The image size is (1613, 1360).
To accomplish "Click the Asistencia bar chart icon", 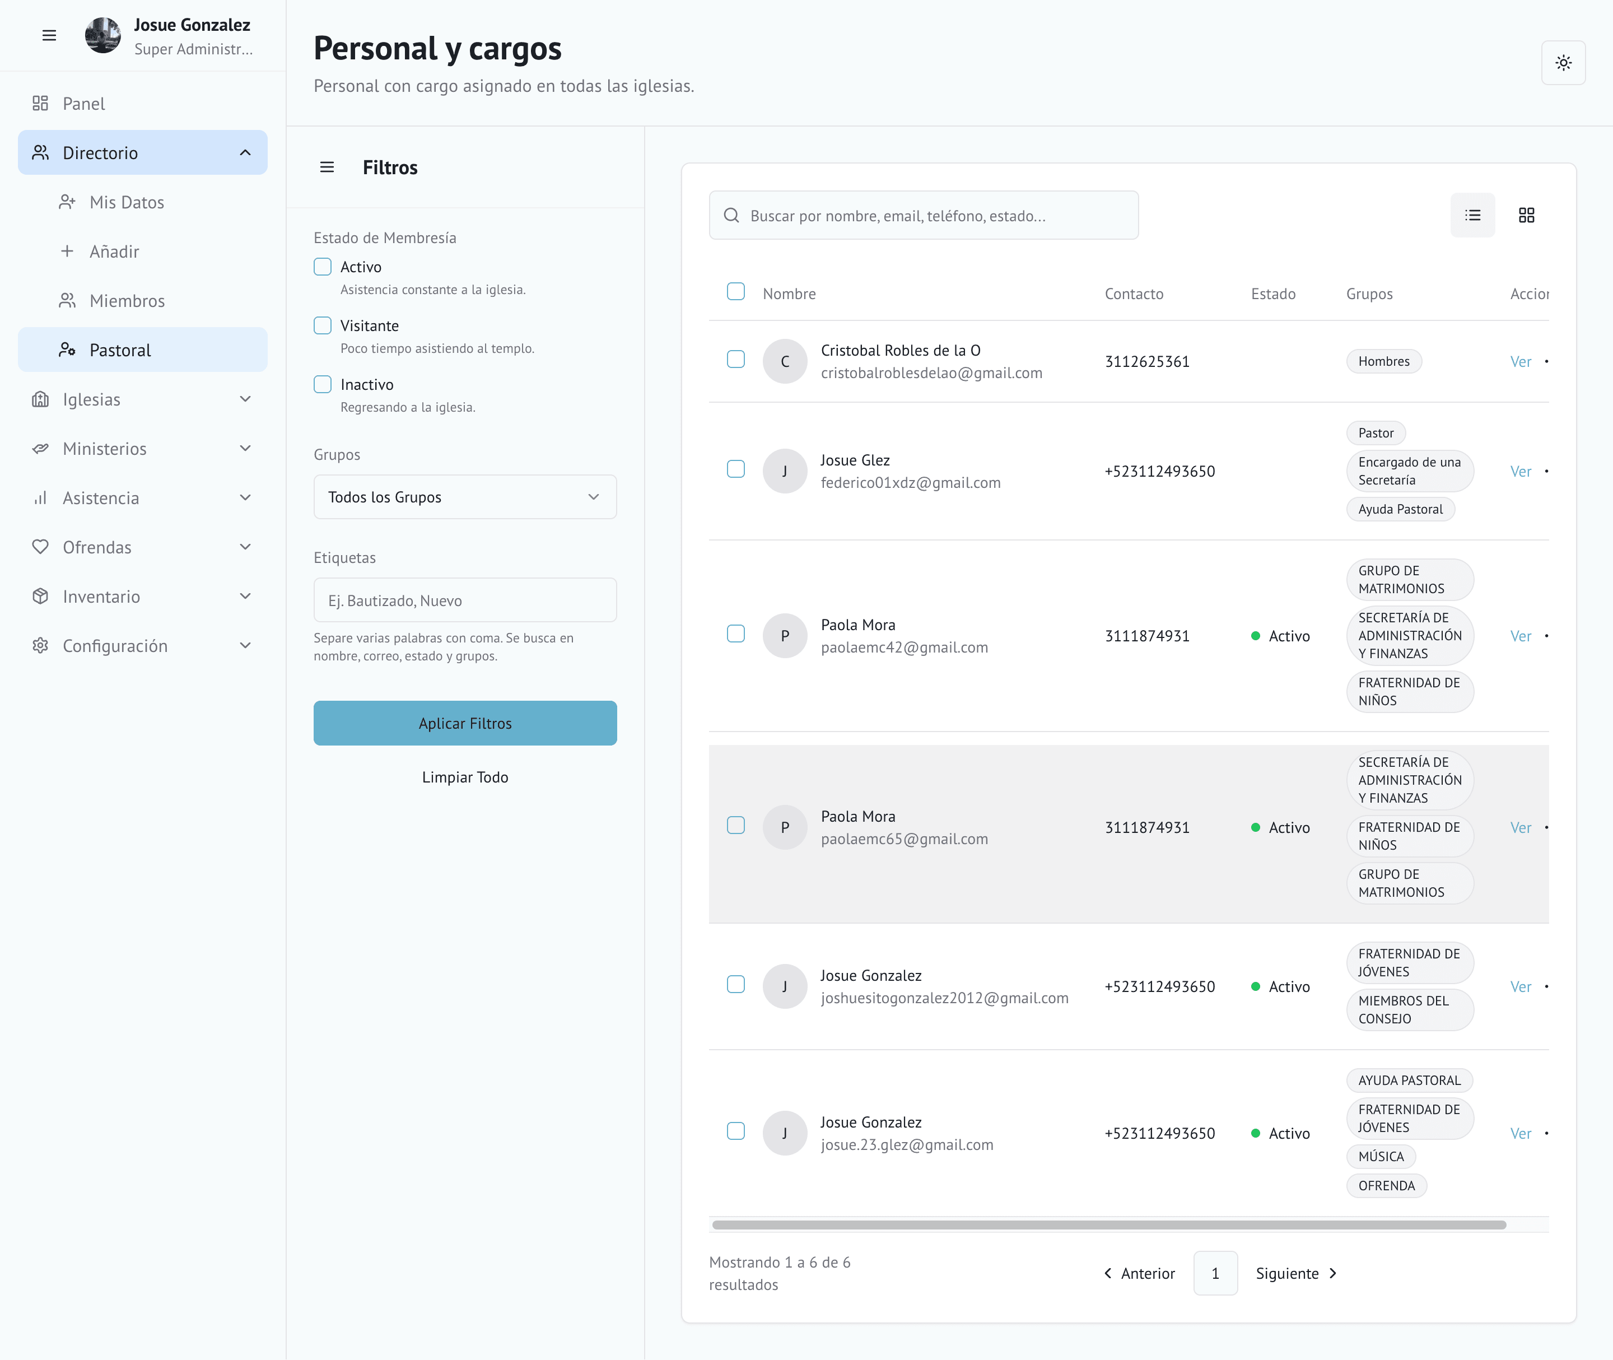I will coord(40,498).
